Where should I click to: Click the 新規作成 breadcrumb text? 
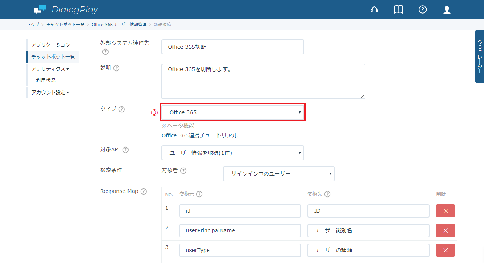tap(162, 25)
